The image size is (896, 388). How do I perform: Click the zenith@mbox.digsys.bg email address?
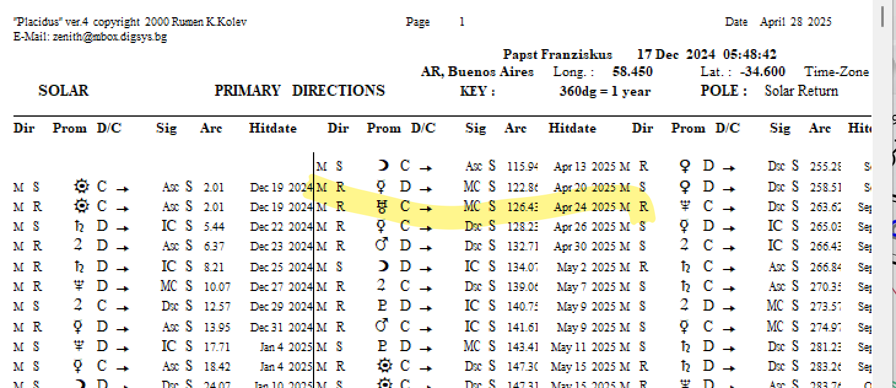109,37
